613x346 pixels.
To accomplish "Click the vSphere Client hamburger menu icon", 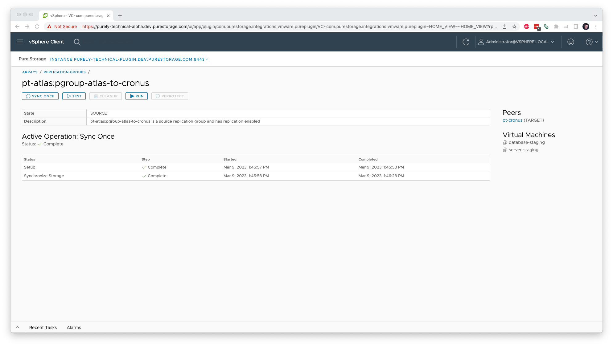I will click(x=20, y=42).
